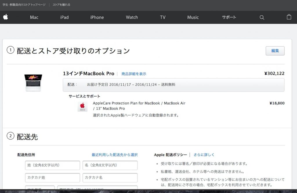297x193 pixels.
Task: Focus the カタカナ名 field
Action: [110, 178]
